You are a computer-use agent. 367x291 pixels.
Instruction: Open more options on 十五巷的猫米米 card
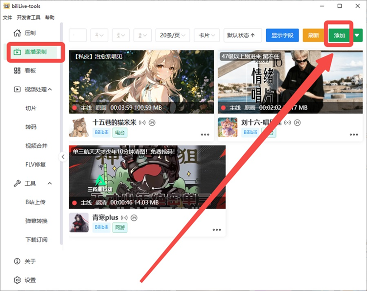(205, 135)
